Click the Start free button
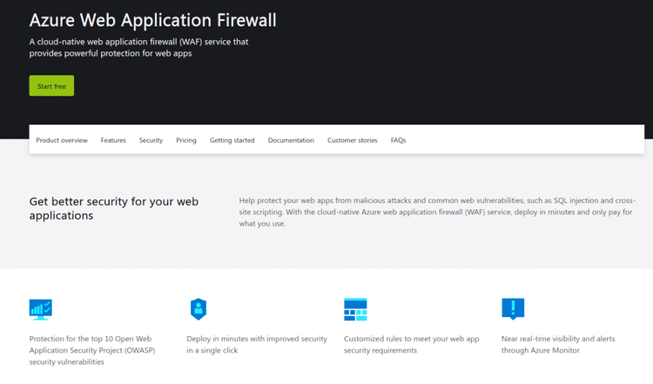 [x=51, y=86]
